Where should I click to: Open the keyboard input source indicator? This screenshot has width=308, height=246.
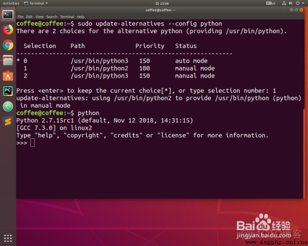270,3
